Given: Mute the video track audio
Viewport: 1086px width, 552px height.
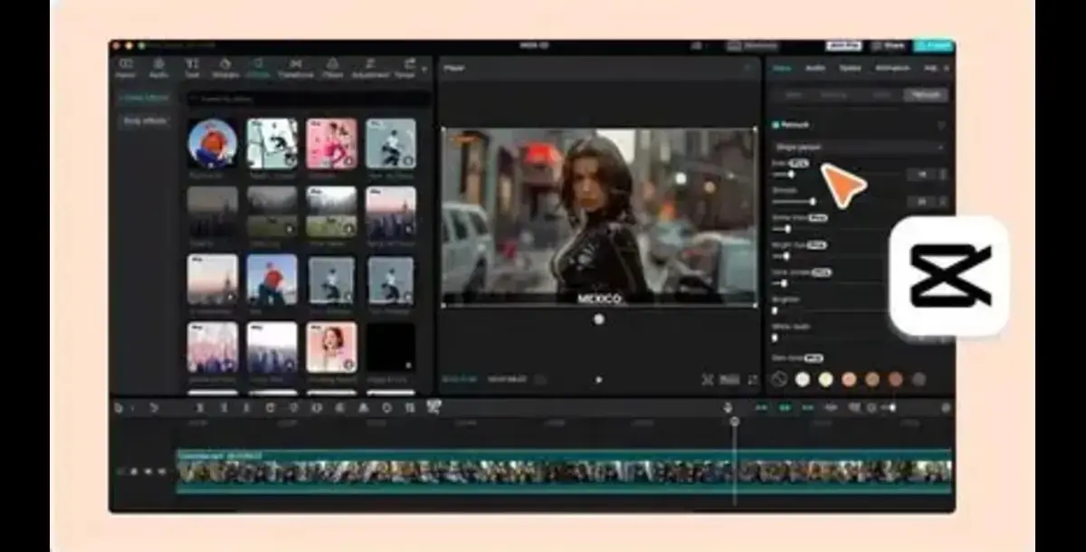Looking at the screenshot, I should tap(161, 471).
